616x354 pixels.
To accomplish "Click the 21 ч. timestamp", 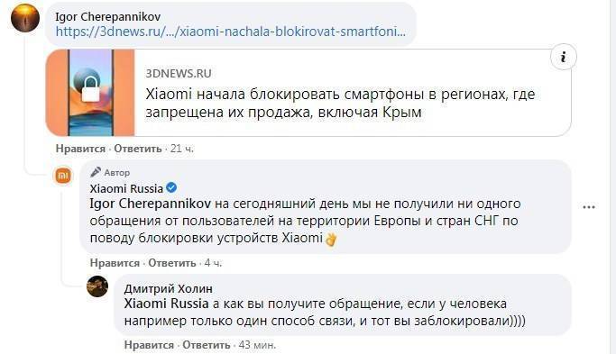I will point(182,149).
